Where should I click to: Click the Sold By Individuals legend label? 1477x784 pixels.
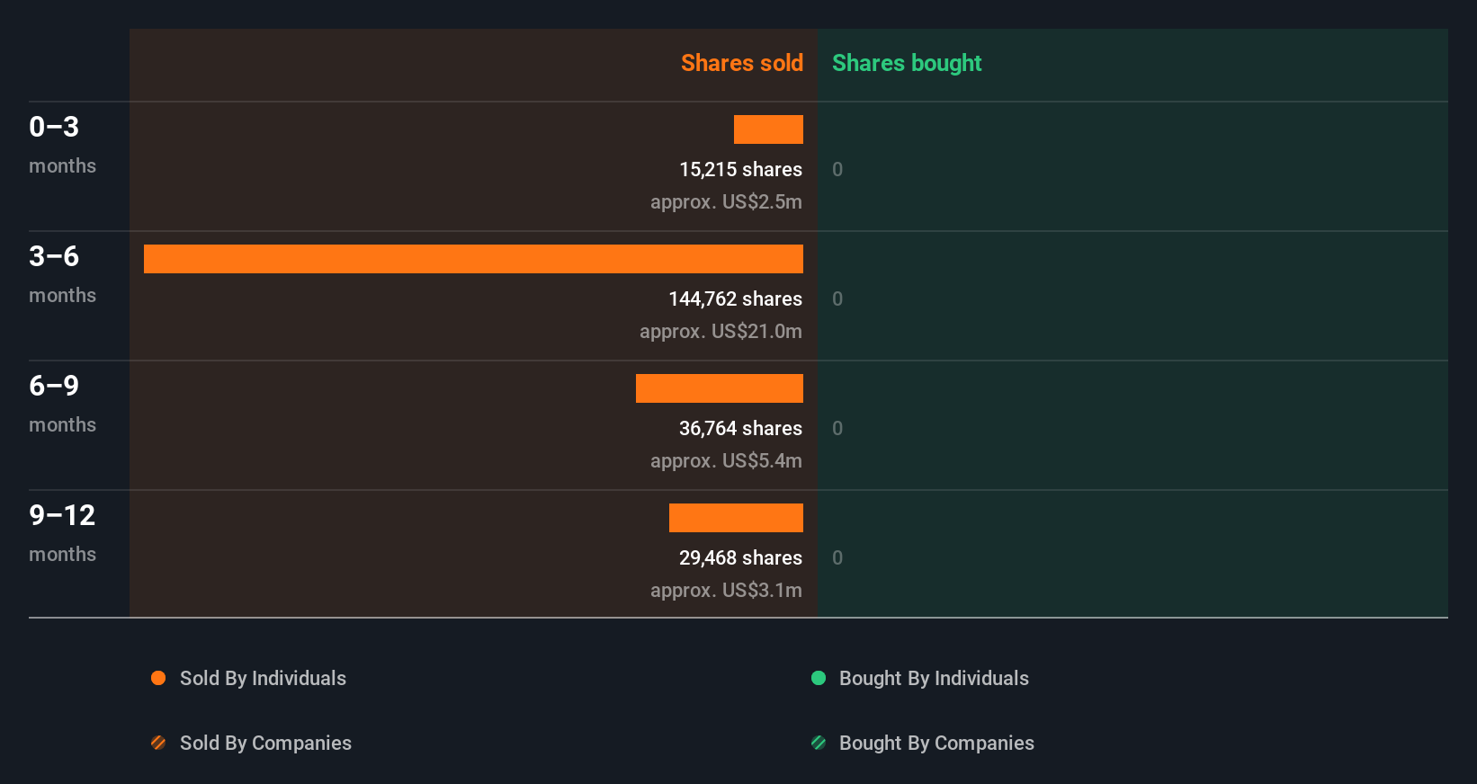263,678
